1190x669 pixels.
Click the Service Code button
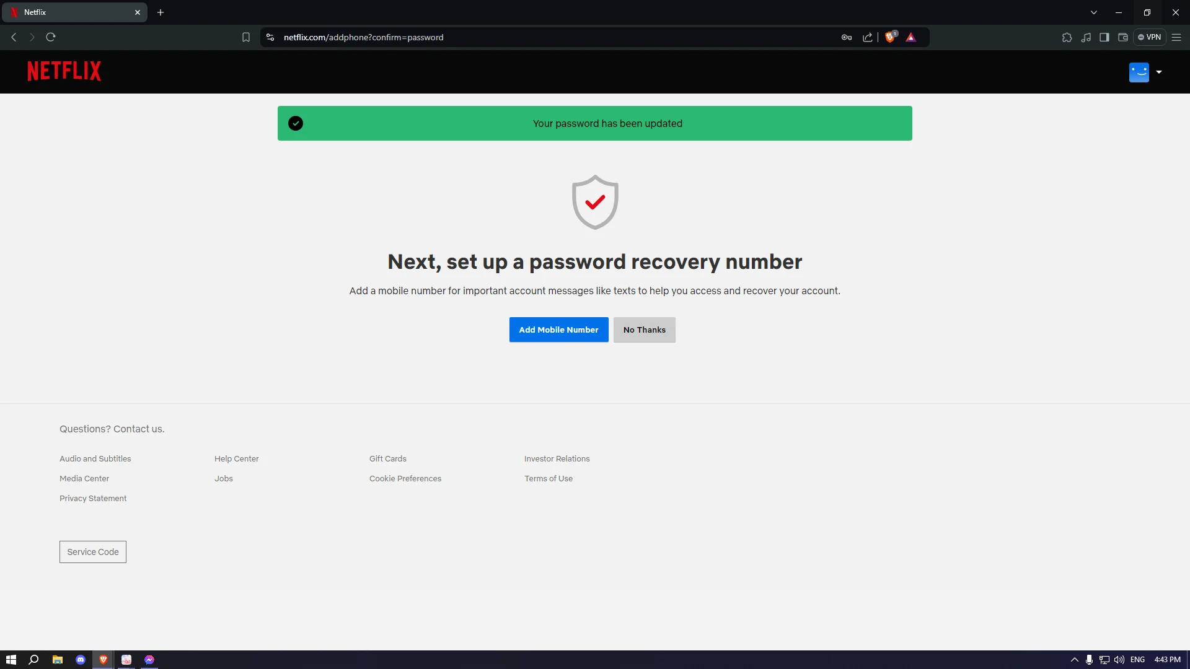click(x=93, y=552)
